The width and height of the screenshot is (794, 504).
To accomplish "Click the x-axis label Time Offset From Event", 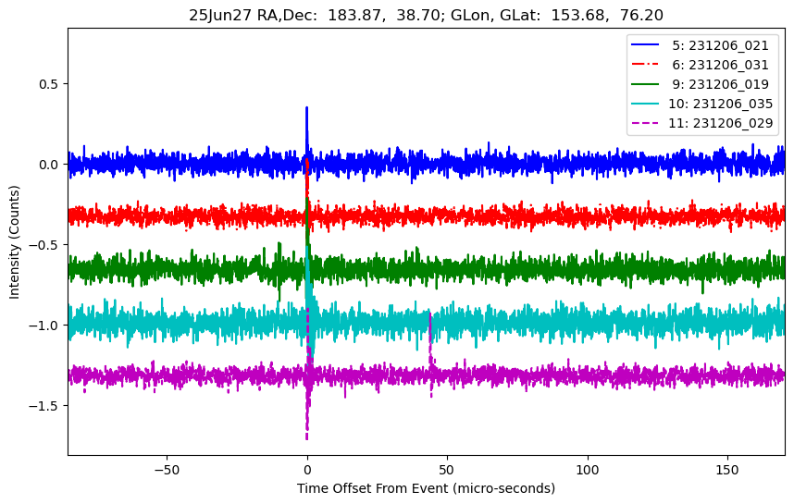I will (x=426, y=488).
